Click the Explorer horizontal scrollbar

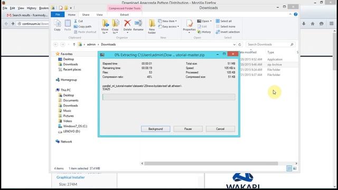(x=211, y=164)
